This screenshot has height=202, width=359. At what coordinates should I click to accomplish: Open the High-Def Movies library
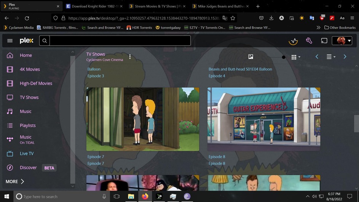(36, 83)
